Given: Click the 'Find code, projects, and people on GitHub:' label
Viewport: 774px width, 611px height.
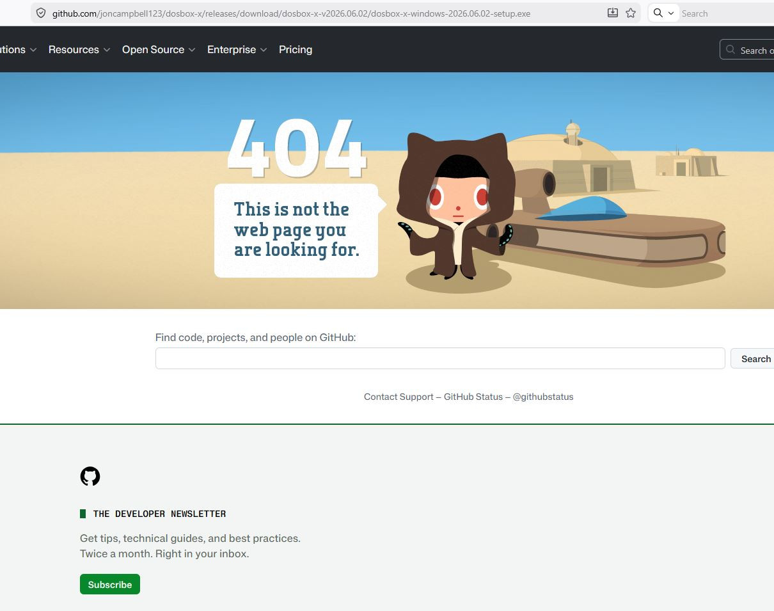Looking at the screenshot, I should pyautogui.click(x=255, y=337).
